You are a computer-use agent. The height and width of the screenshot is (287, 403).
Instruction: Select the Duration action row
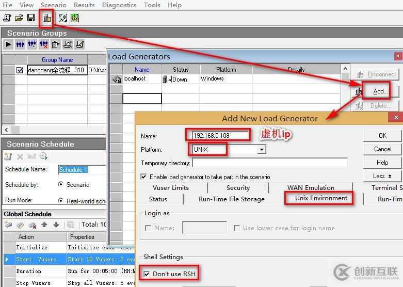(x=69, y=271)
